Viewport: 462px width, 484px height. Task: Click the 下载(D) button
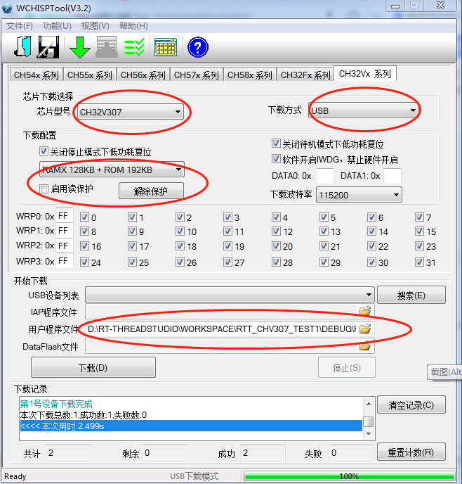tap(93, 367)
